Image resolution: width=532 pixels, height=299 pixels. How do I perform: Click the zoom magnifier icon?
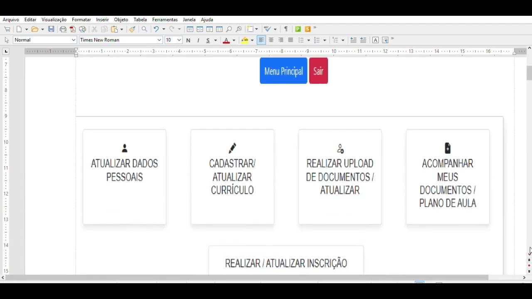pyautogui.click(x=229, y=29)
